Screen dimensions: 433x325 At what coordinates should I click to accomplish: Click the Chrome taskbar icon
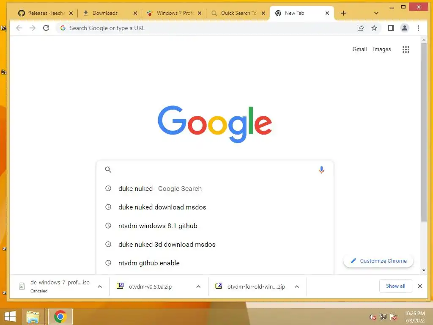[60, 317]
